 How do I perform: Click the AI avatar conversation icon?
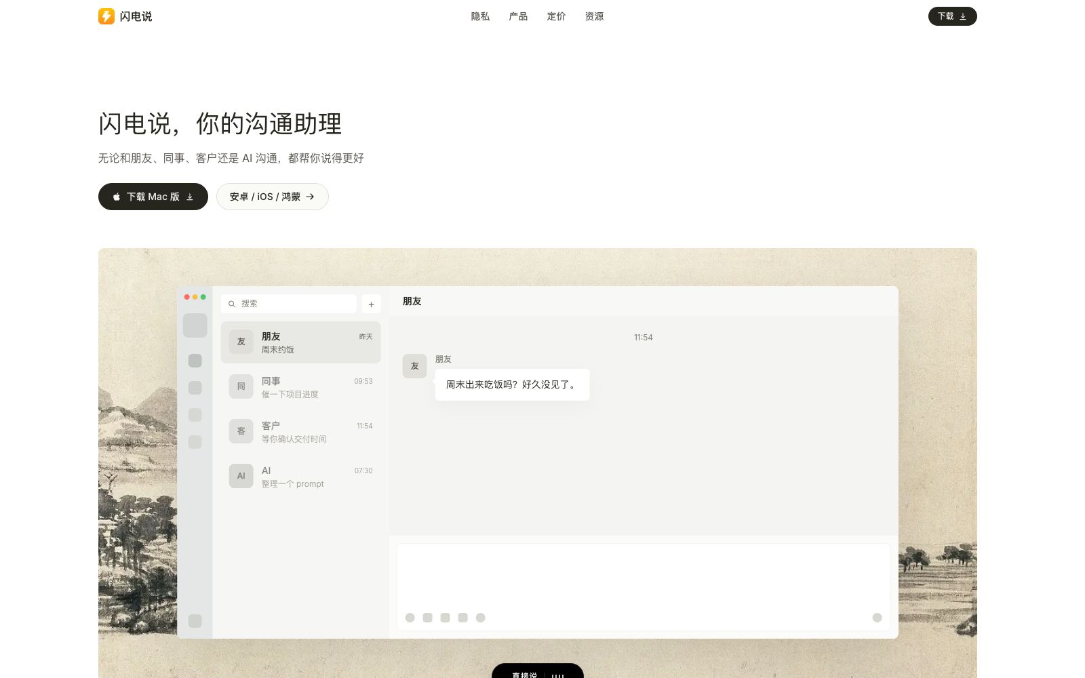click(x=241, y=476)
